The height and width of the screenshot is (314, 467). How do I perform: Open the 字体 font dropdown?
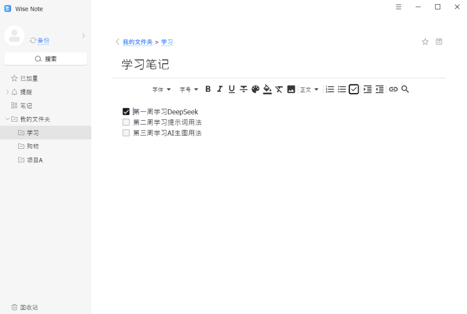[161, 89]
